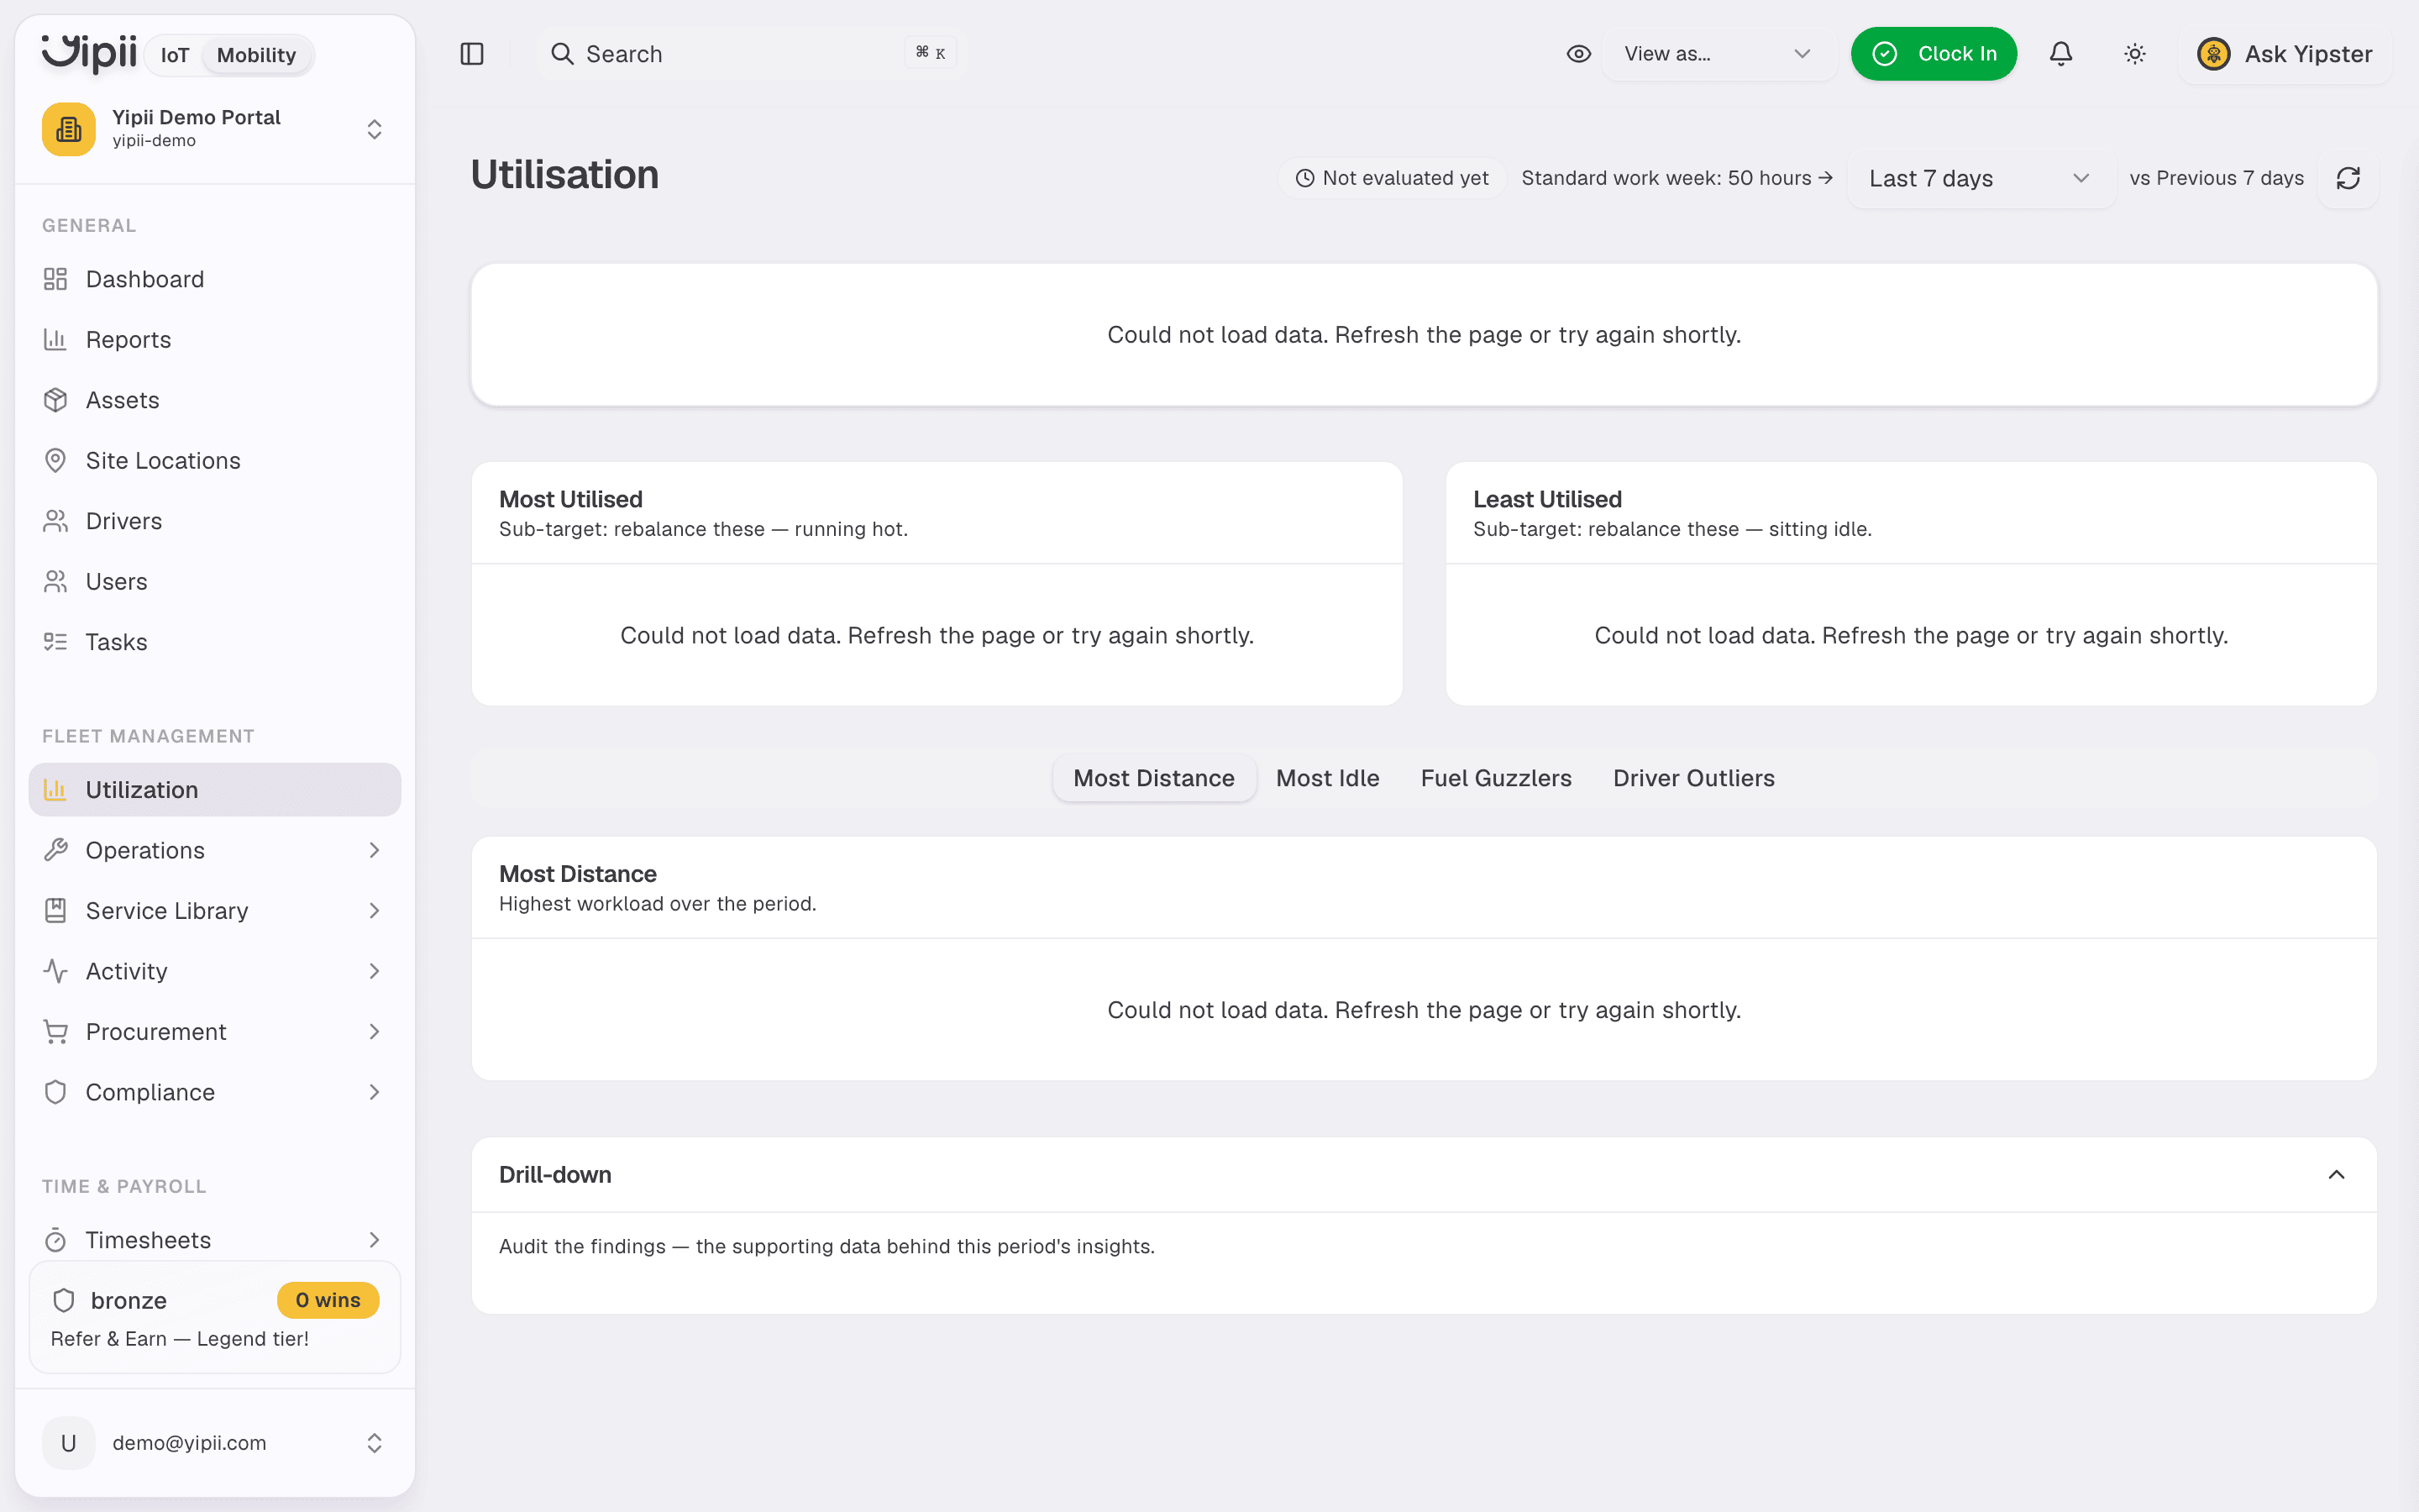Click the user avatar U

pos(68,1443)
